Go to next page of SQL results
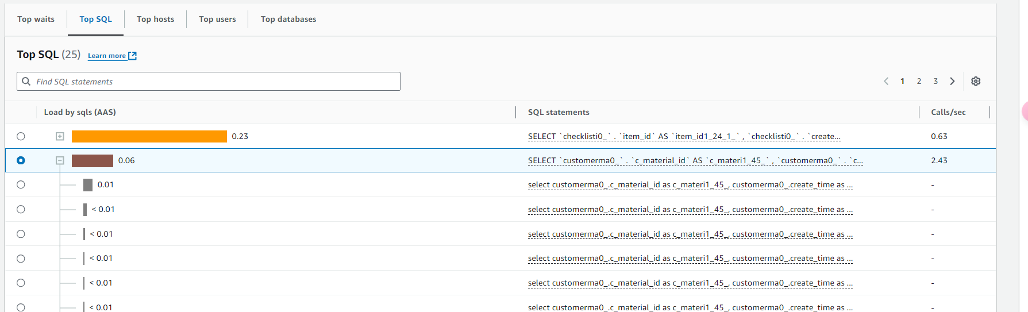The height and width of the screenshot is (312, 1028). pos(952,81)
